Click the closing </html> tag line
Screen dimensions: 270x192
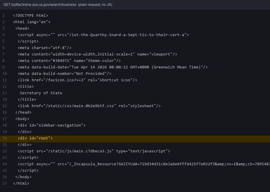tap(21, 183)
